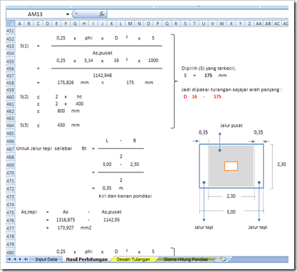Click the left 'Jalur tepi' diagram label

click(x=204, y=227)
